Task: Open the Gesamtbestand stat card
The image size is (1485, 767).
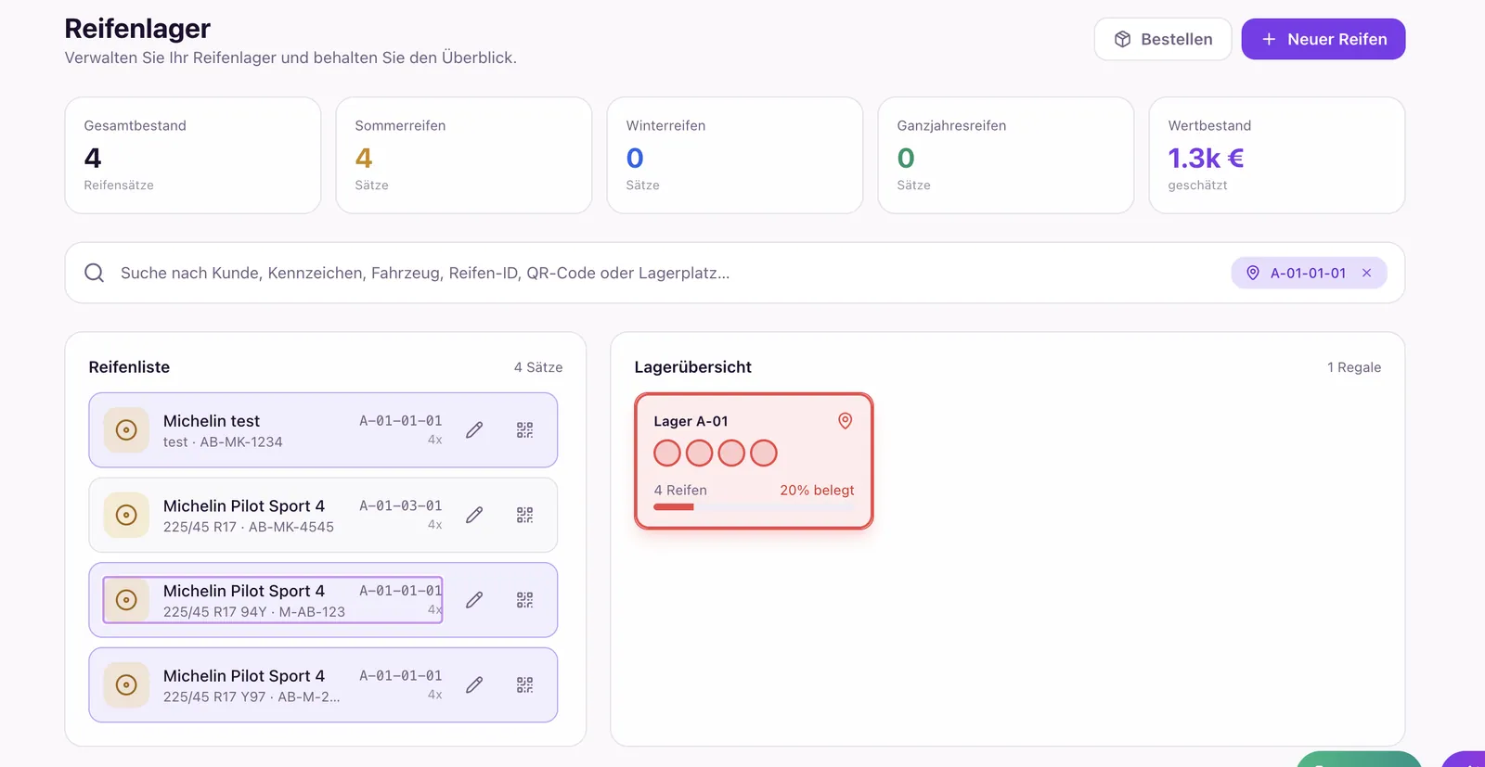Action: point(193,155)
